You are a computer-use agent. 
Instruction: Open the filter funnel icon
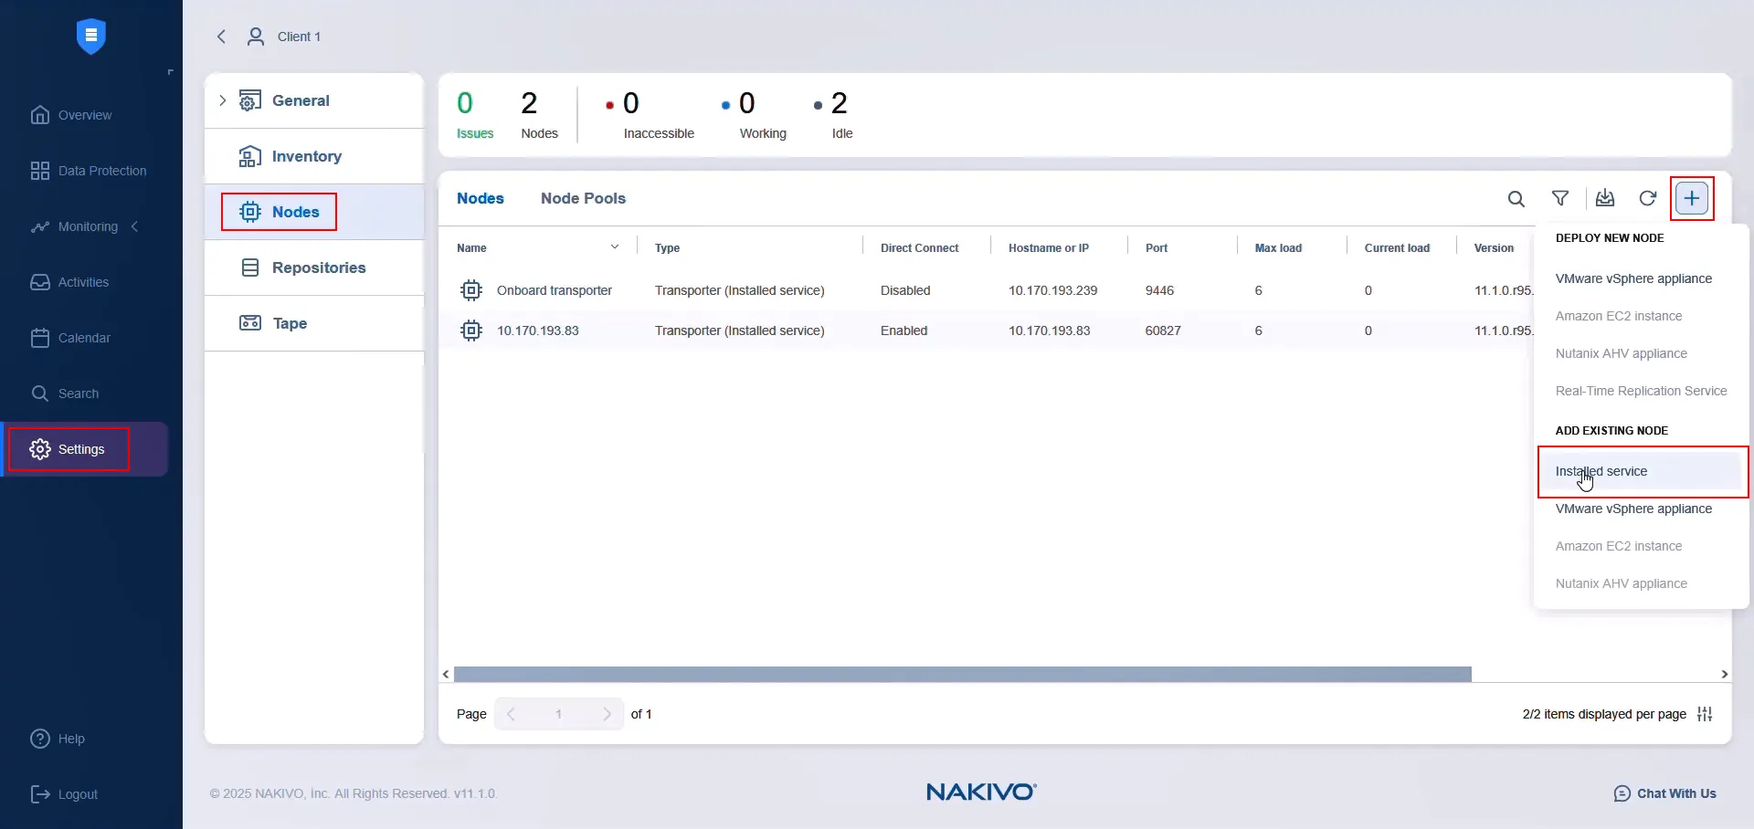(1560, 198)
